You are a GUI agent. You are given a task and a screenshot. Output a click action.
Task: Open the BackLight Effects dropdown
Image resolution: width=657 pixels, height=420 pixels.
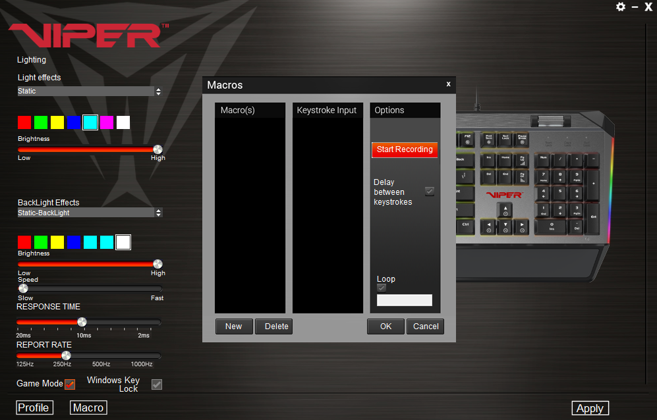[x=157, y=213]
